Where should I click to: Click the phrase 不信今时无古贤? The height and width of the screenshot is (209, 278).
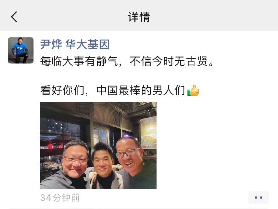point(169,61)
